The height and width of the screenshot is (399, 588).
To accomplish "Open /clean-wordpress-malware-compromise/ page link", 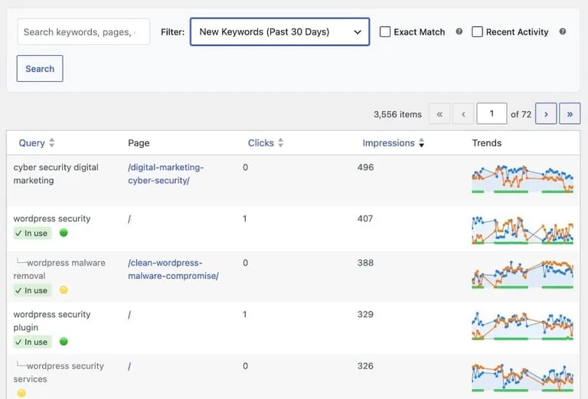I will click(173, 270).
